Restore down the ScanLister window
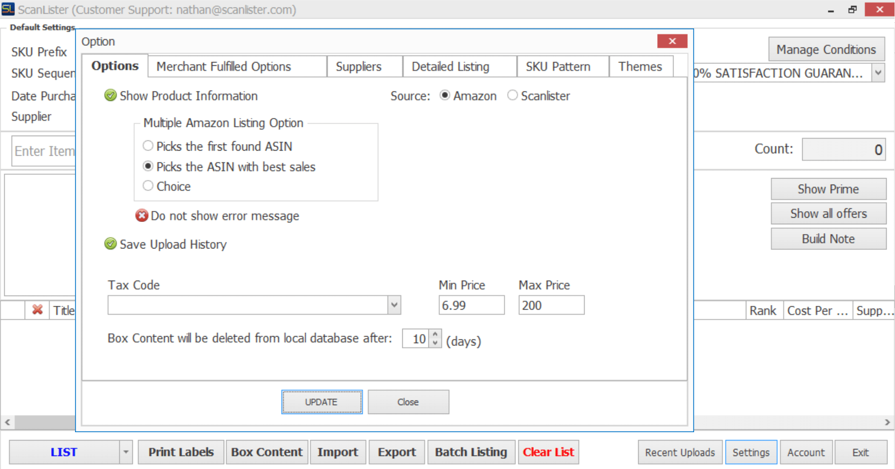 tap(853, 9)
